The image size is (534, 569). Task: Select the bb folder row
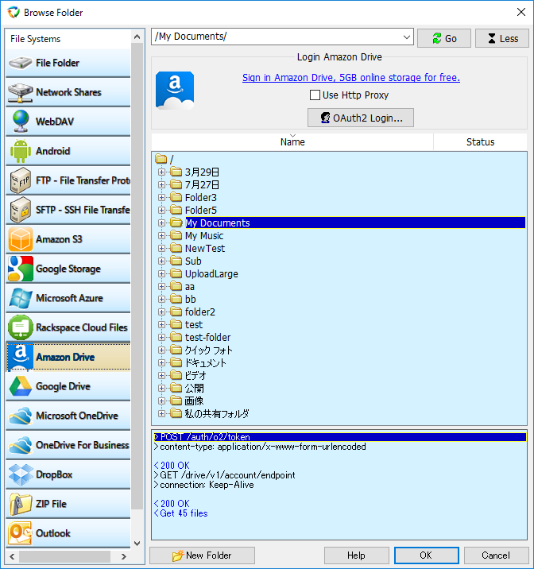click(x=191, y=299)
